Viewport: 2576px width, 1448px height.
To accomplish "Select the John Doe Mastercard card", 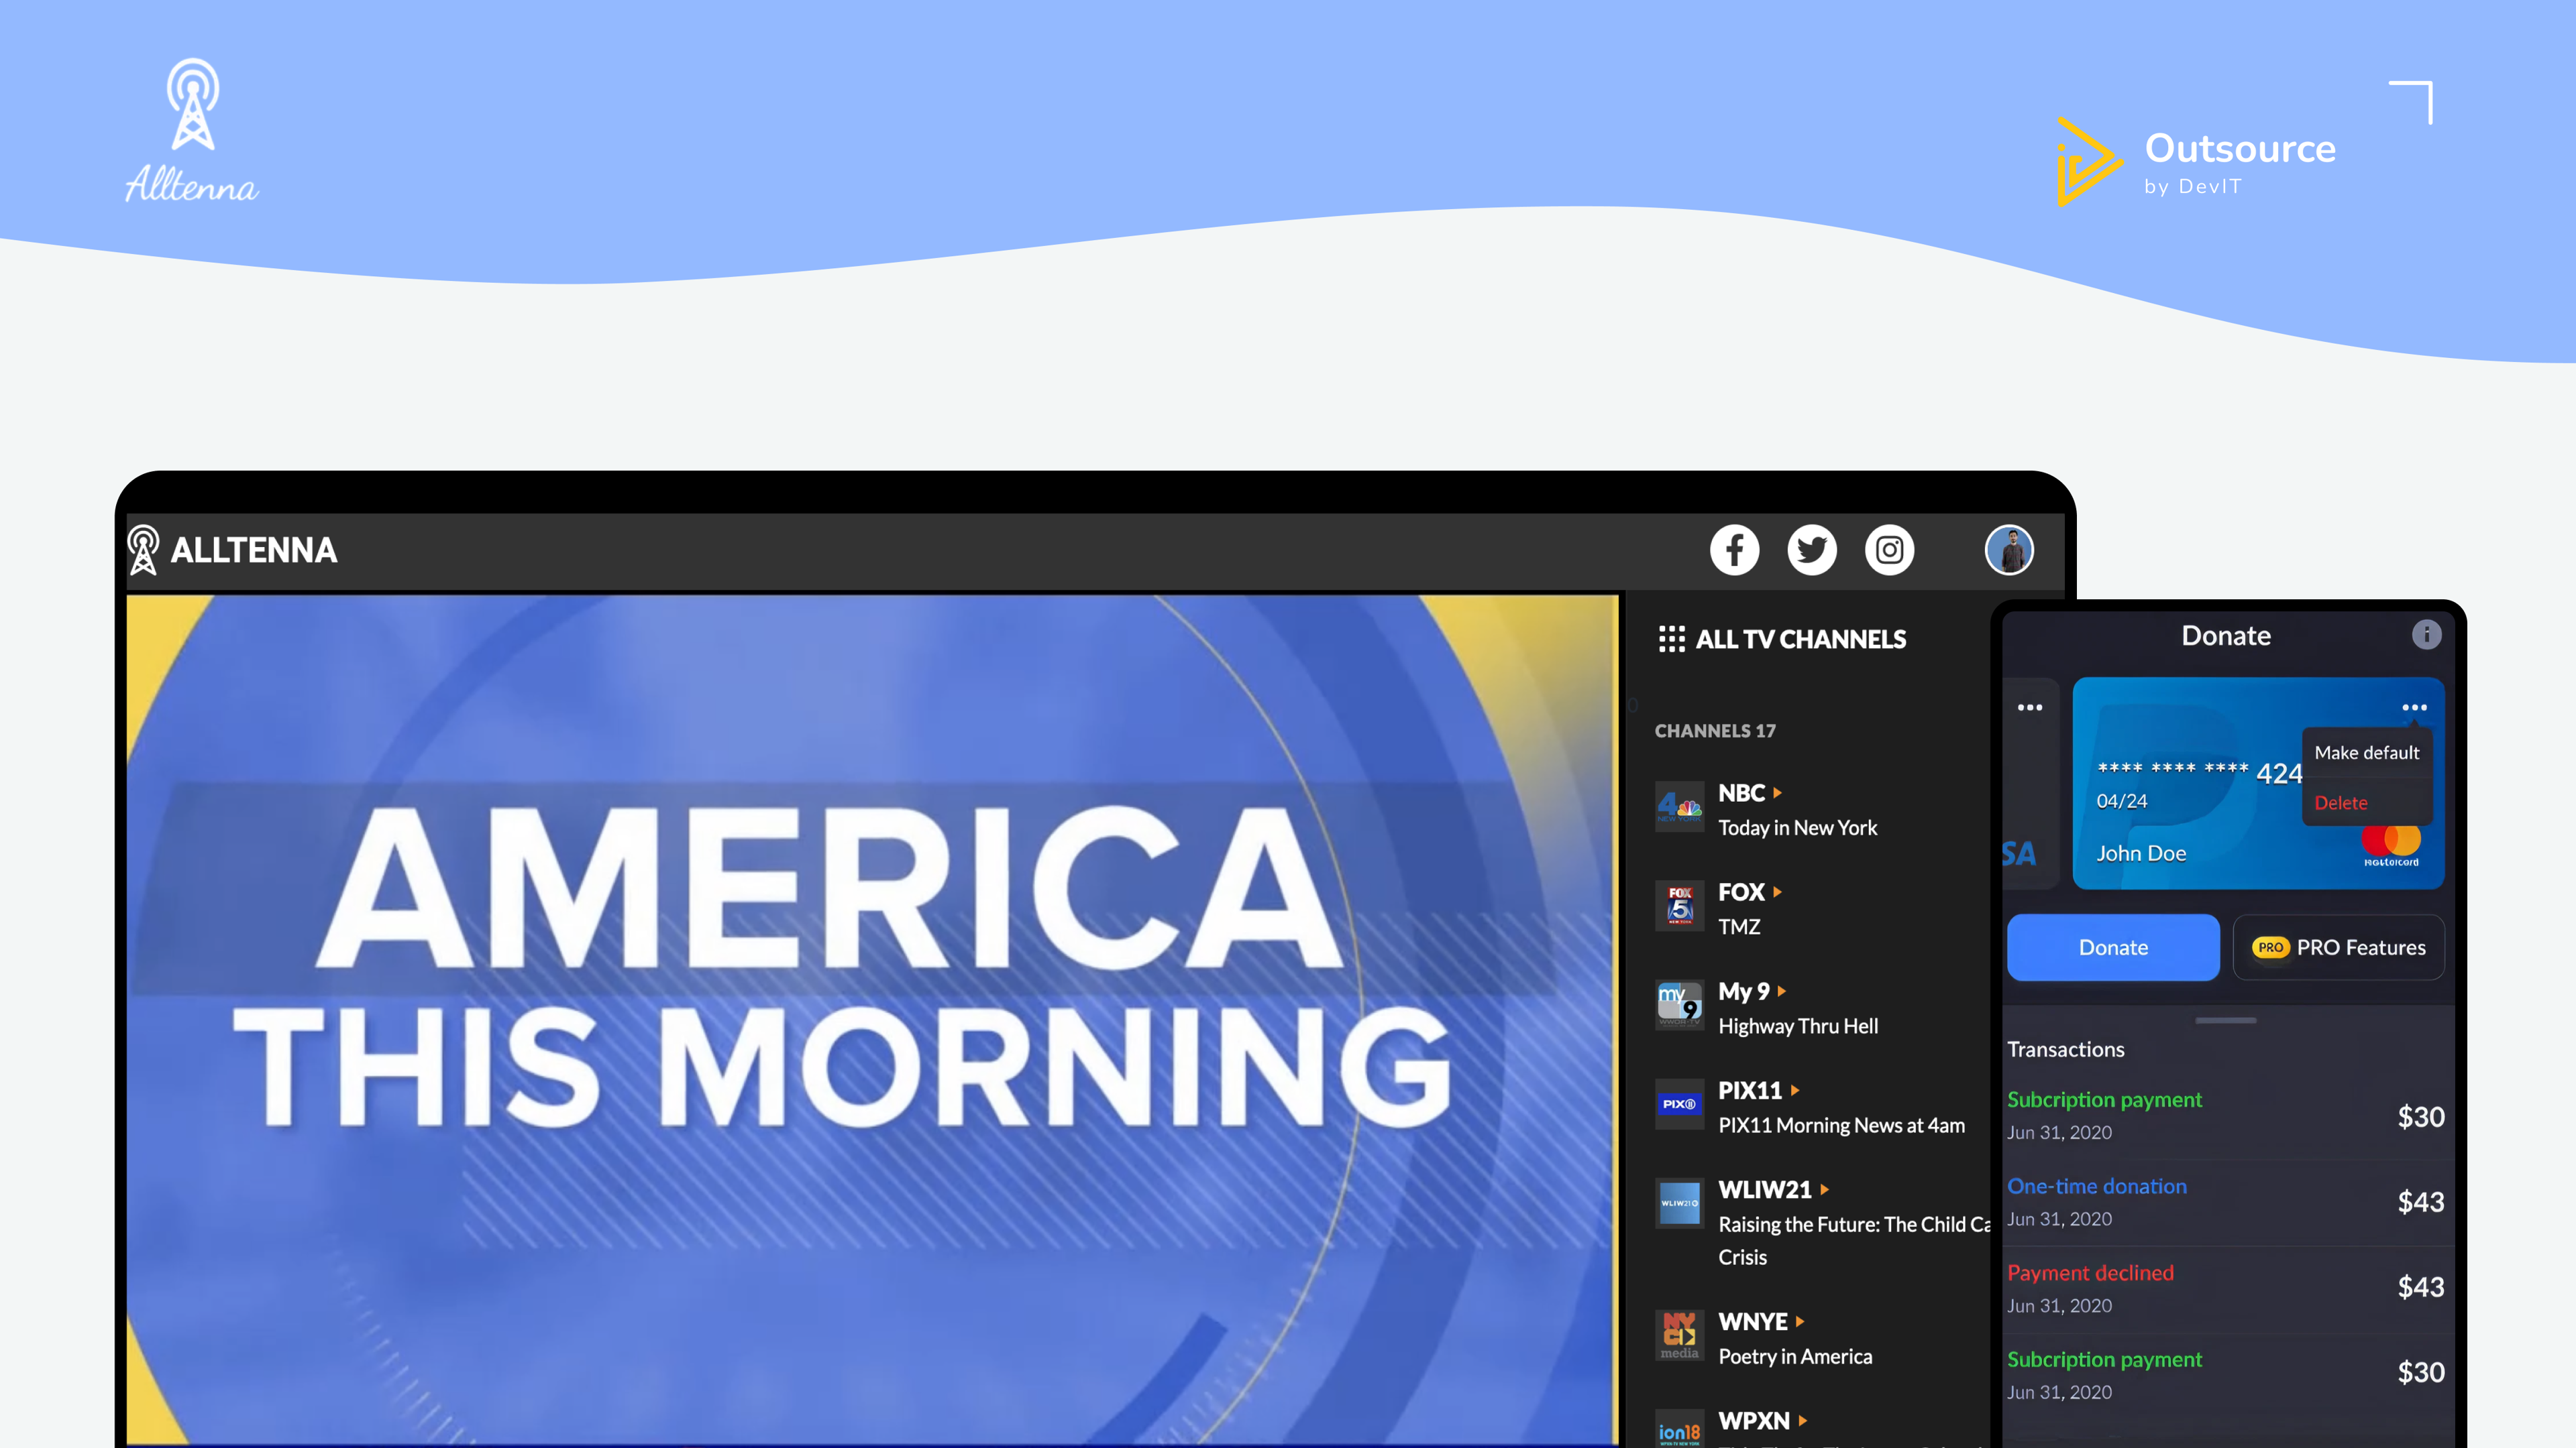I will (x=2258, y=784).
